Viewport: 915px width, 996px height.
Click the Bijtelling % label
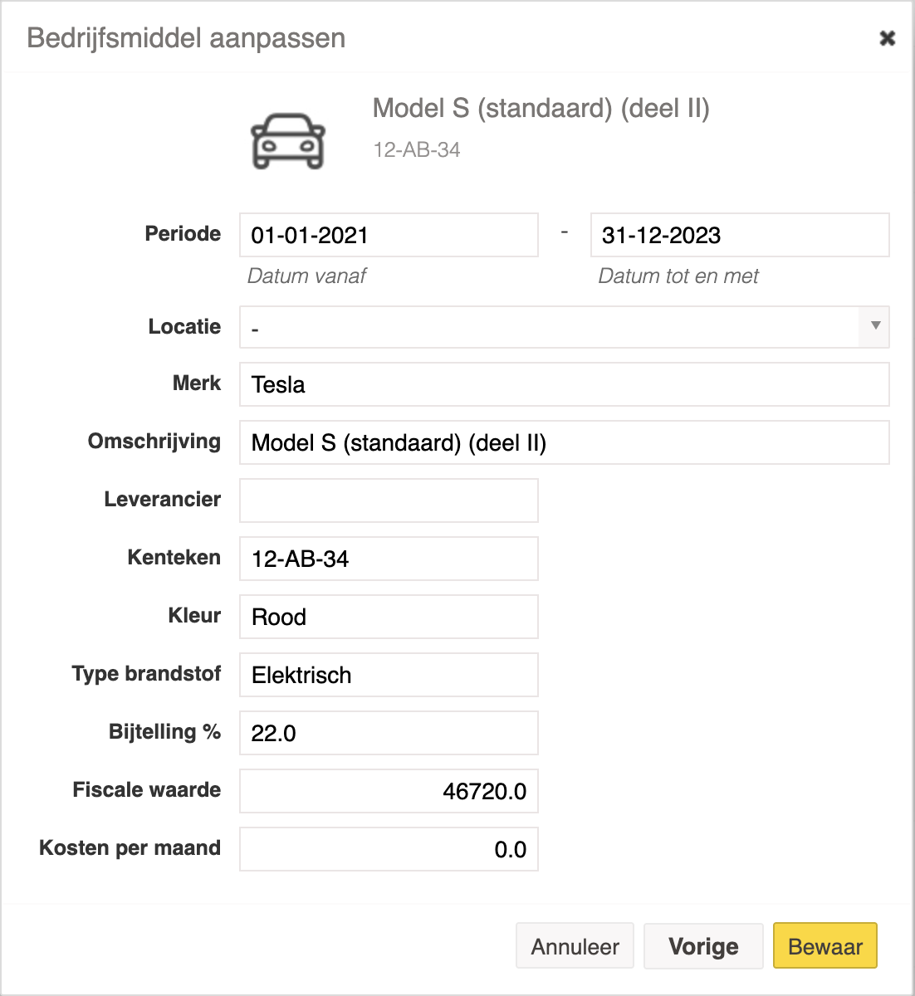click(164, 732)
